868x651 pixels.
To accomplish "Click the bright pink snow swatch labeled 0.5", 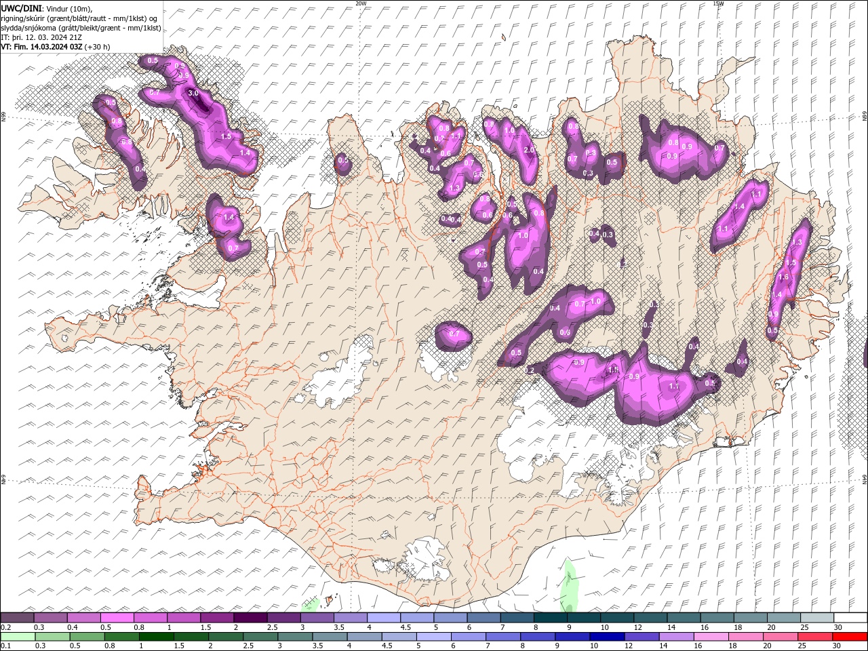I will 117,618.
